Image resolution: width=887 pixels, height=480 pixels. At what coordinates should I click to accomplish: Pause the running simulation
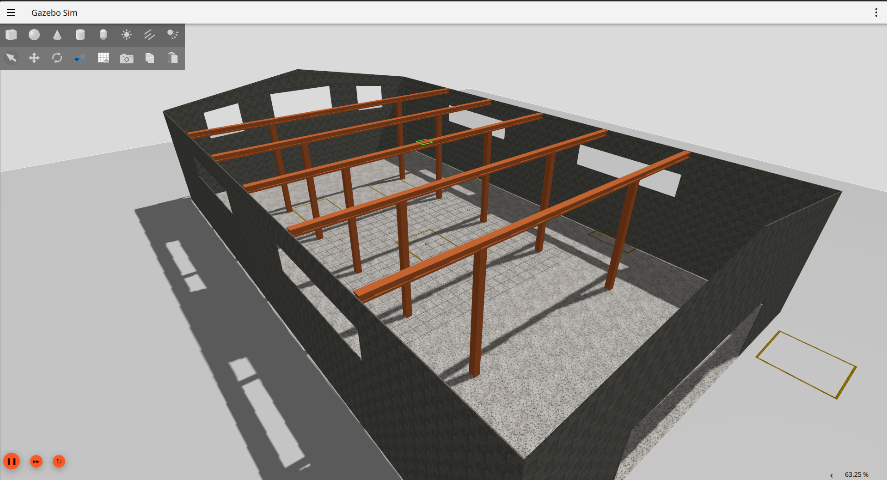coord(12,461)
